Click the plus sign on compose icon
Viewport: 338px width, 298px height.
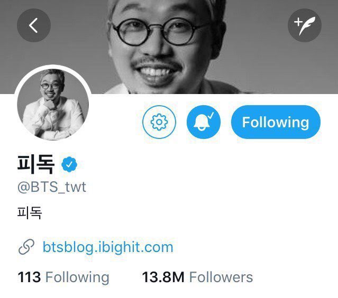(298, 22)
